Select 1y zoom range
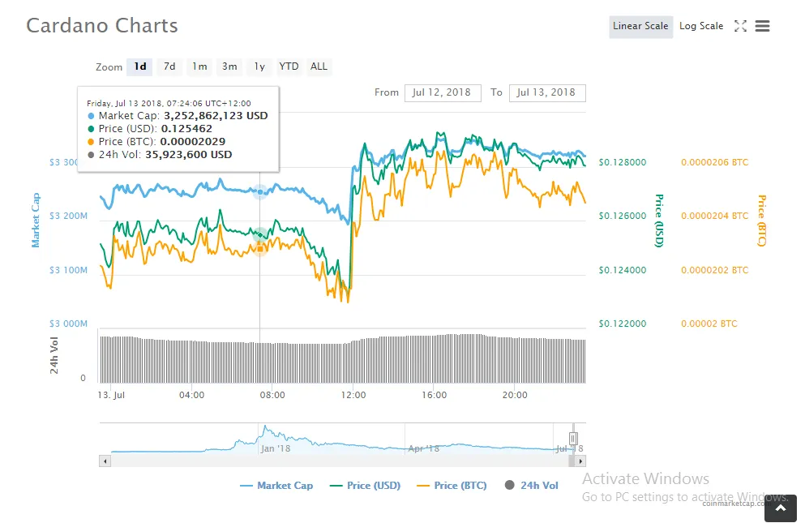 [x=259, y=66]
